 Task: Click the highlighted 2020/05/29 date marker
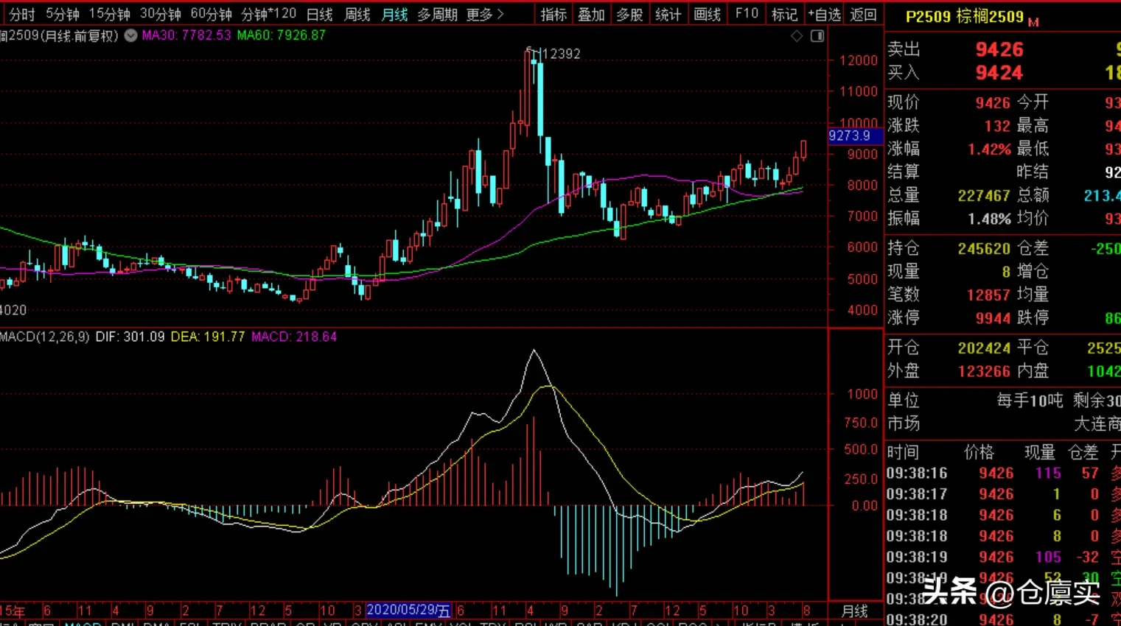click(408, 610)
